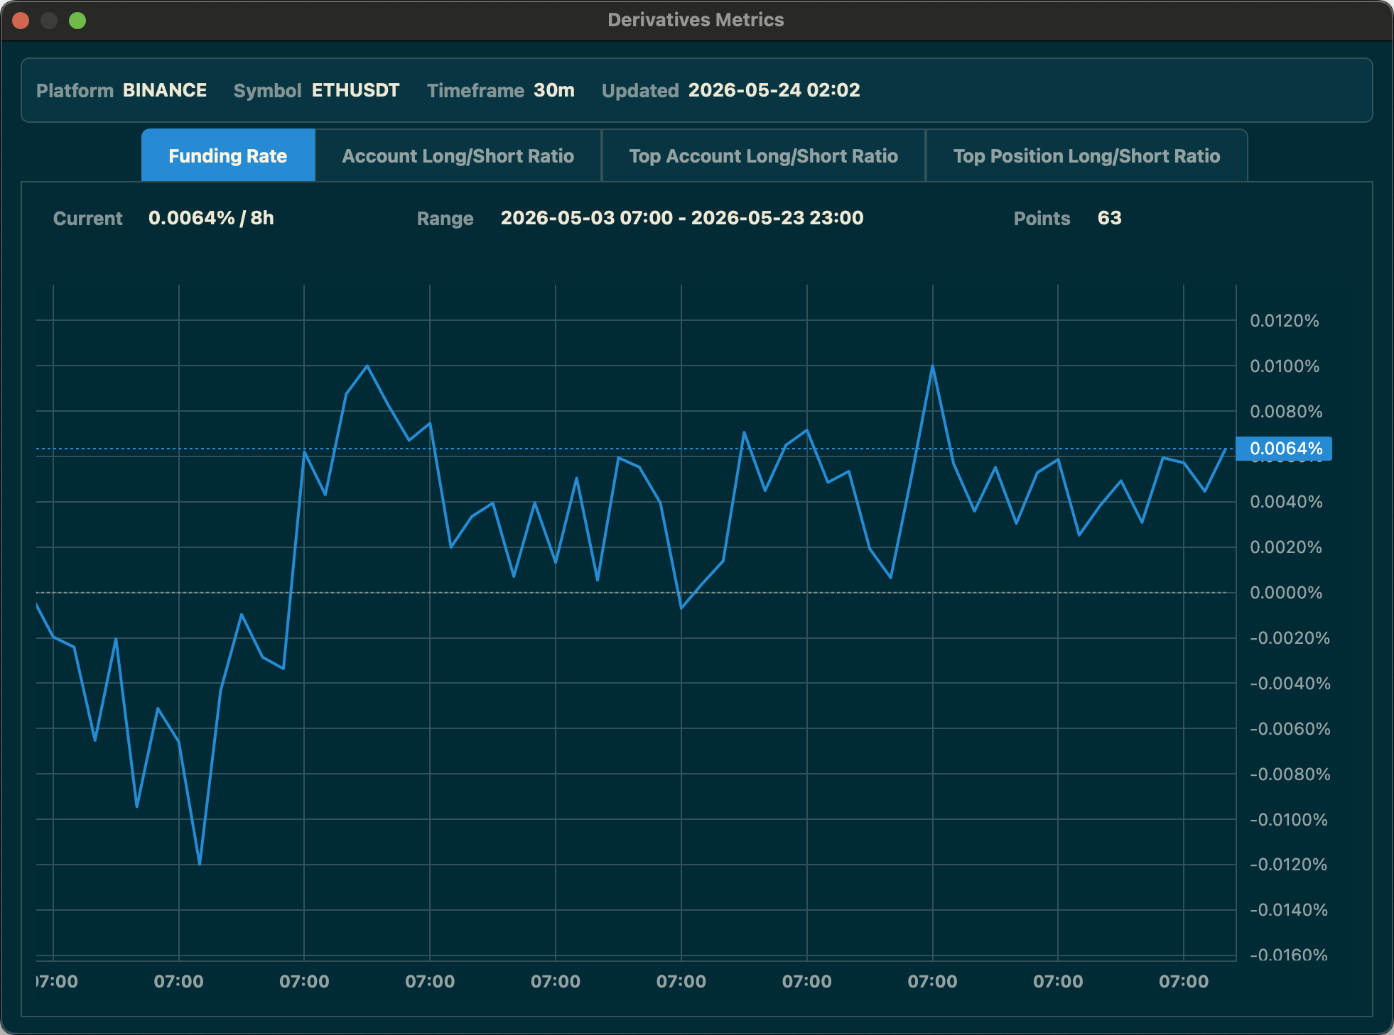Click the Symbol label in header
The width and height of the screenshot is (1394, 1035).
[x=268, y=91]
